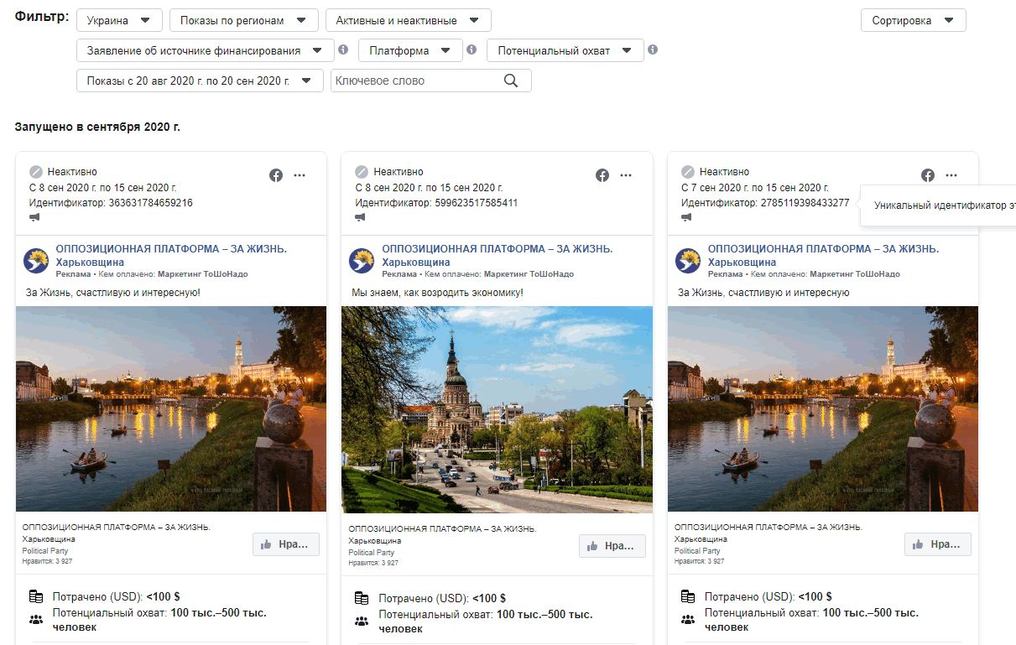Click info icon next to funding source filter
1016x645 pixels.
coord(343,49)
